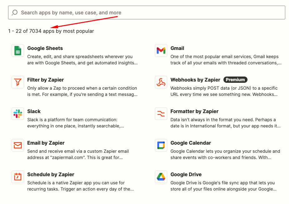Open the Webhooks by Zapier title link
The image size is (289, 204).
pos(195,80)
